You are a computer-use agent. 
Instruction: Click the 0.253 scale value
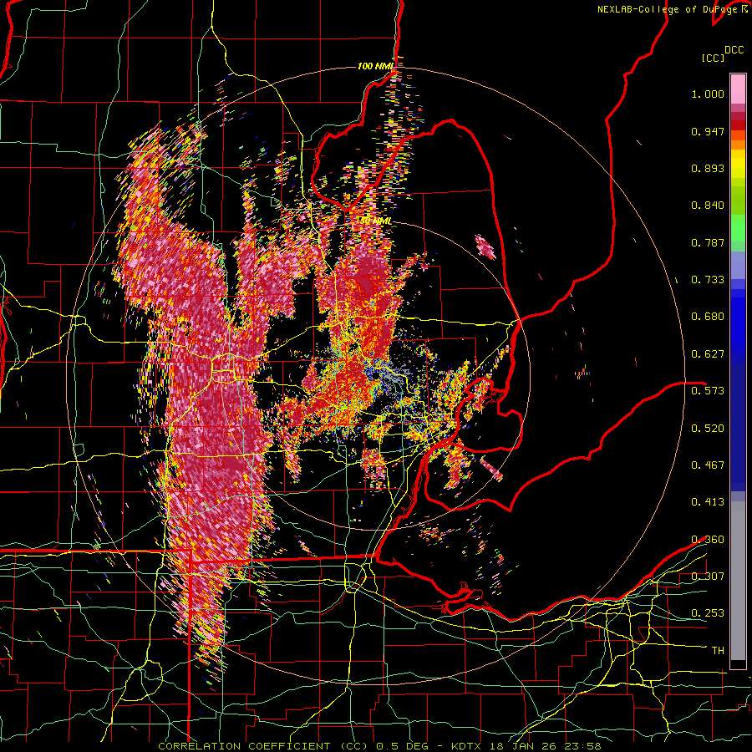(708, 613)
